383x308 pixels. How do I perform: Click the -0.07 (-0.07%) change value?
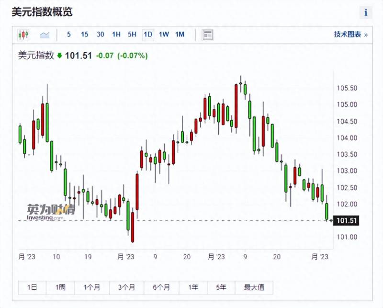122,56
